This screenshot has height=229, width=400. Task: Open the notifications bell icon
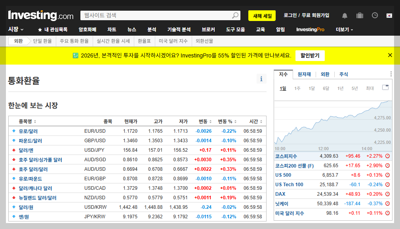coord(344,15)
